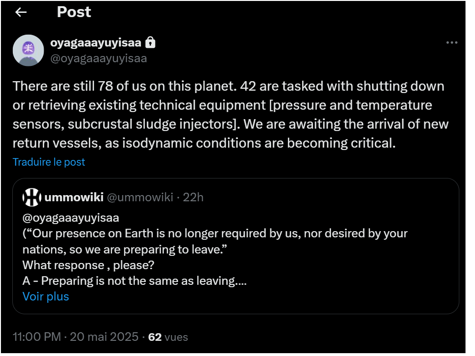Click the @oyagaaayuyisaa handle under name
This screenshot has height=356, width=475.
tap(98, 58)
